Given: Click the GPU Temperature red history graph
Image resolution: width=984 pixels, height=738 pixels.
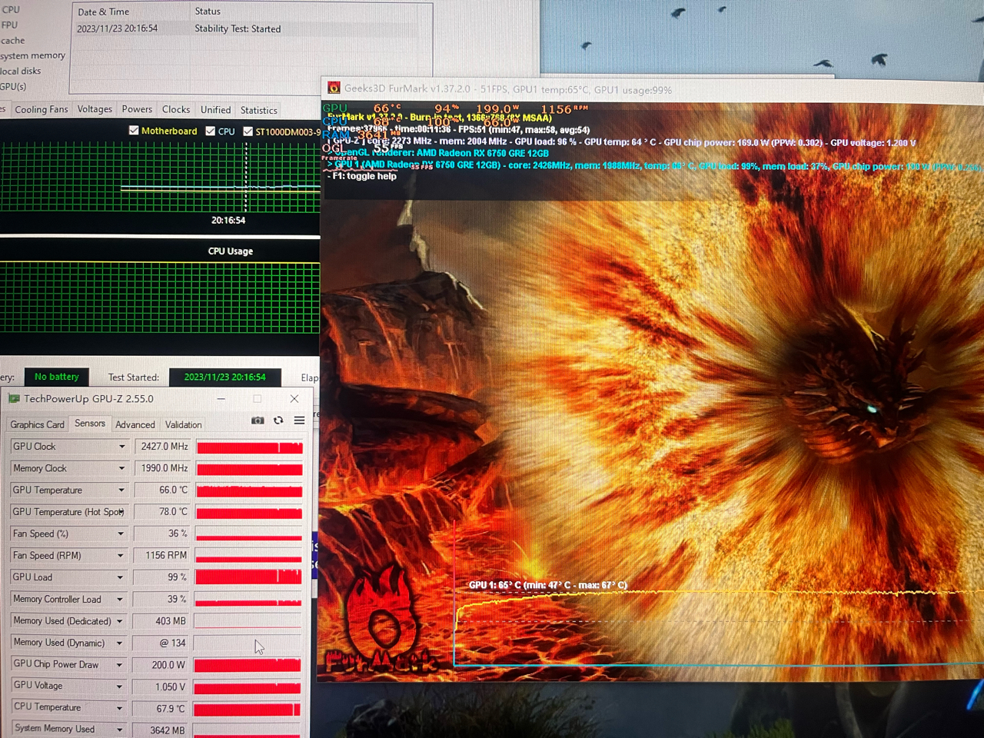Looking at the screenshot, I should click(x=249, y=490).
